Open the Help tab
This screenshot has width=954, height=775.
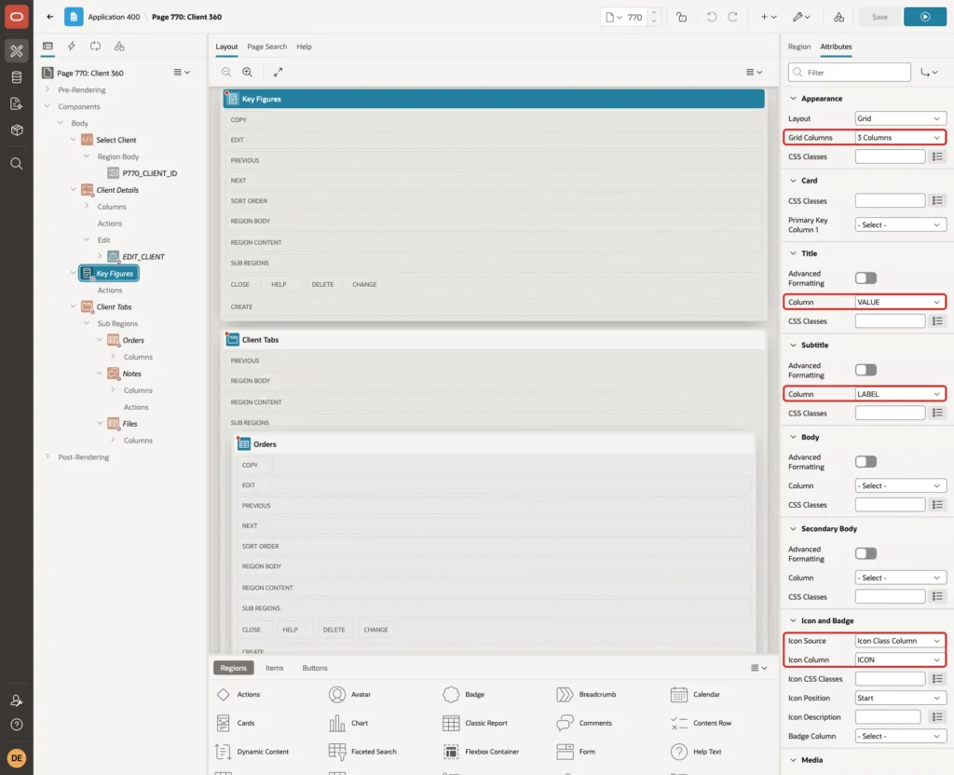304,47
